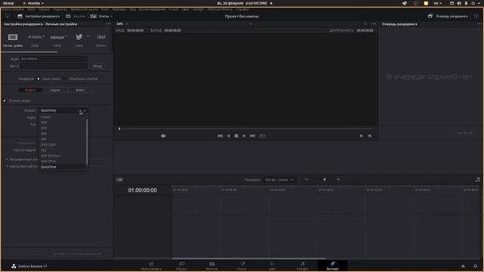The width and height of the screenshot is (484, 272).
Task: Select the Twitter render preset
Action: pyautogui.click(x=79, y=37)
